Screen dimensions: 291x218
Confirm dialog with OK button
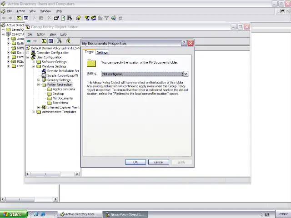tap(135, 162)
